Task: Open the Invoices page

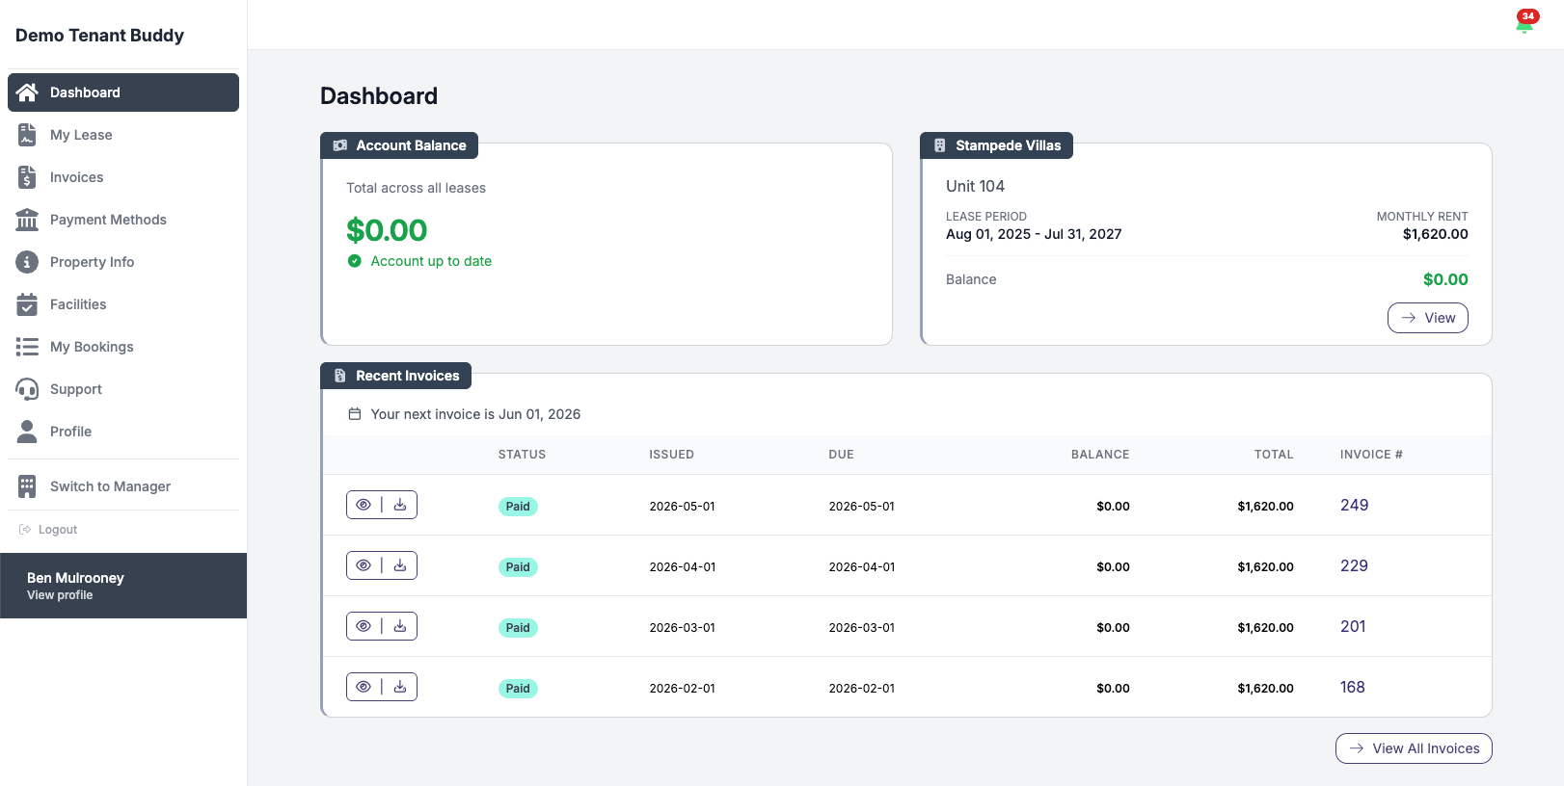Action: click(x=123, y=177)
